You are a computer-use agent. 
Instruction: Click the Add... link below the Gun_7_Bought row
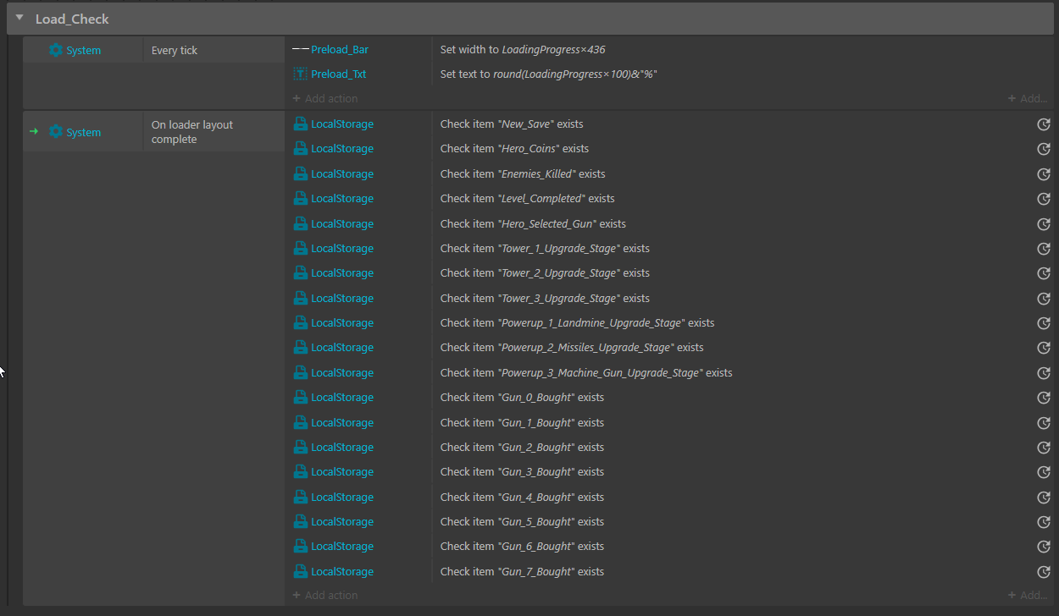coord(1028,595)
